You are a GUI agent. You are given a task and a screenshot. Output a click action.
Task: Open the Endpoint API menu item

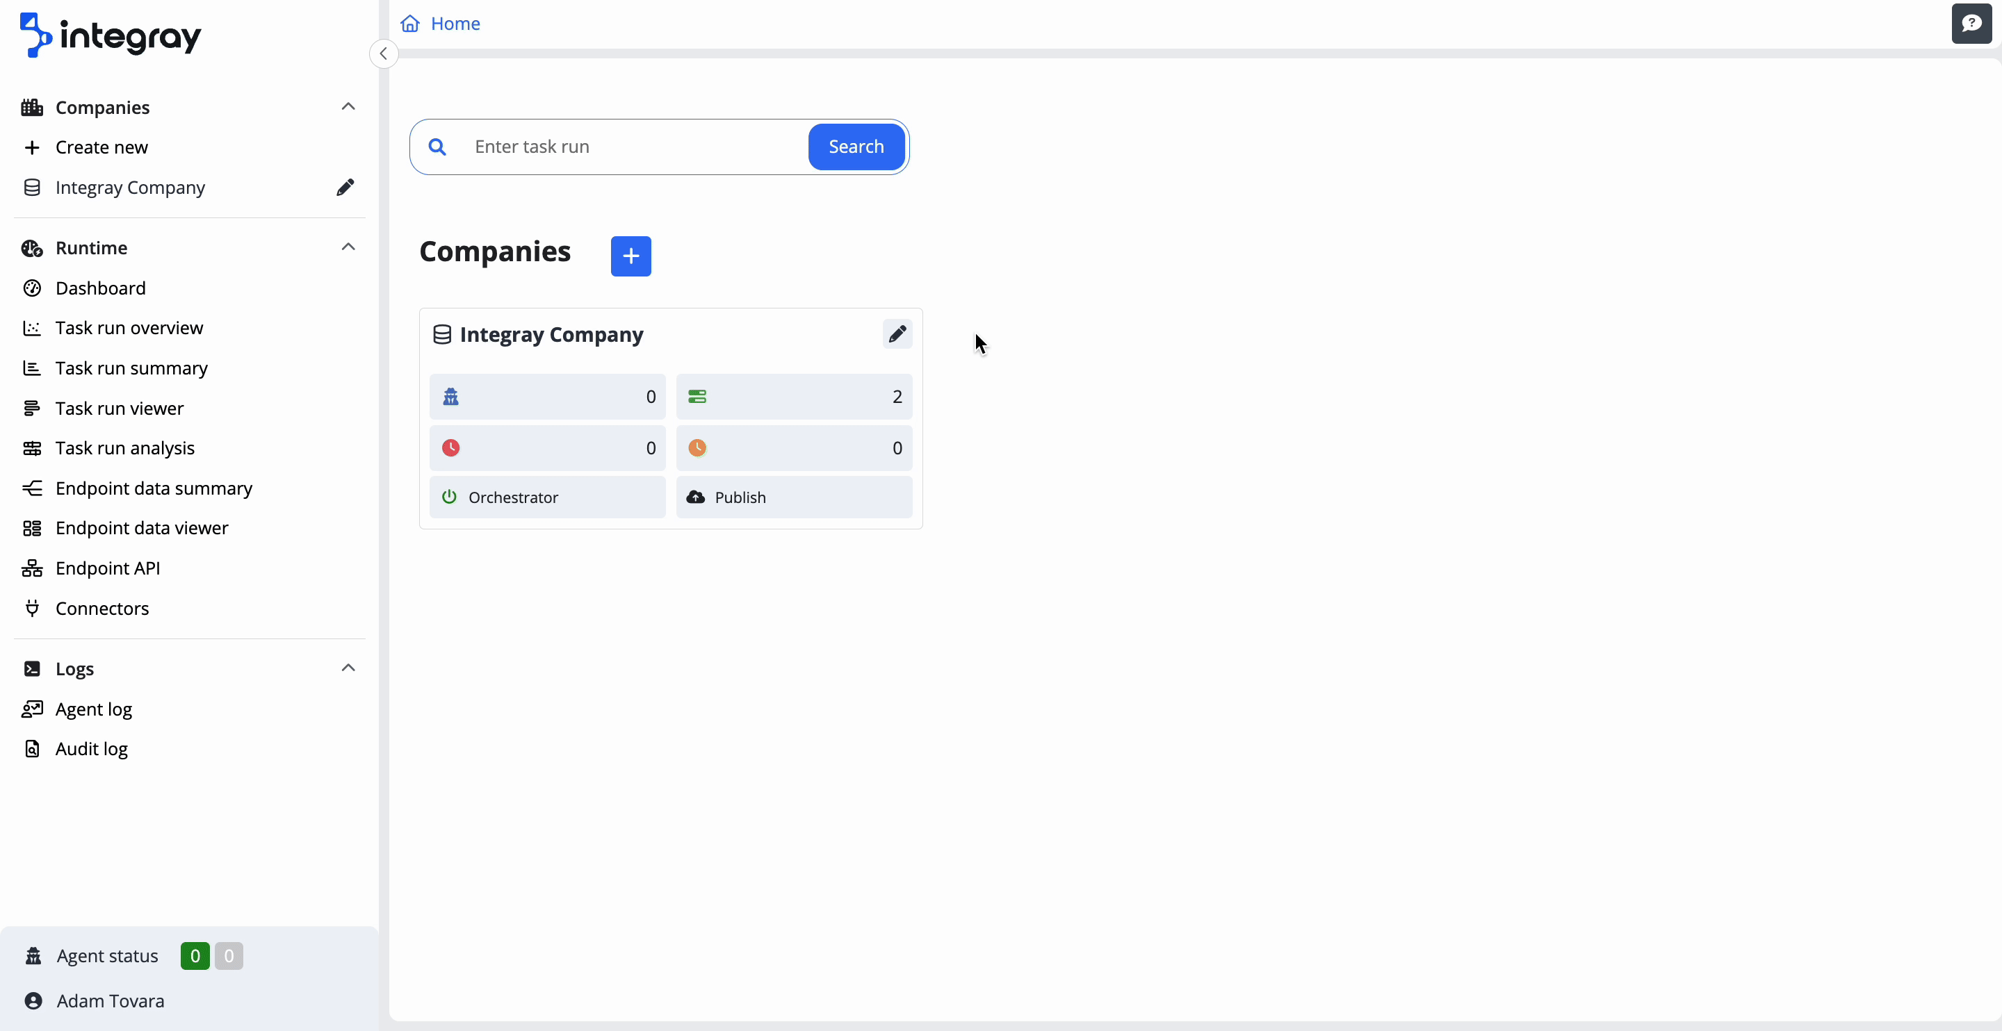108,568
